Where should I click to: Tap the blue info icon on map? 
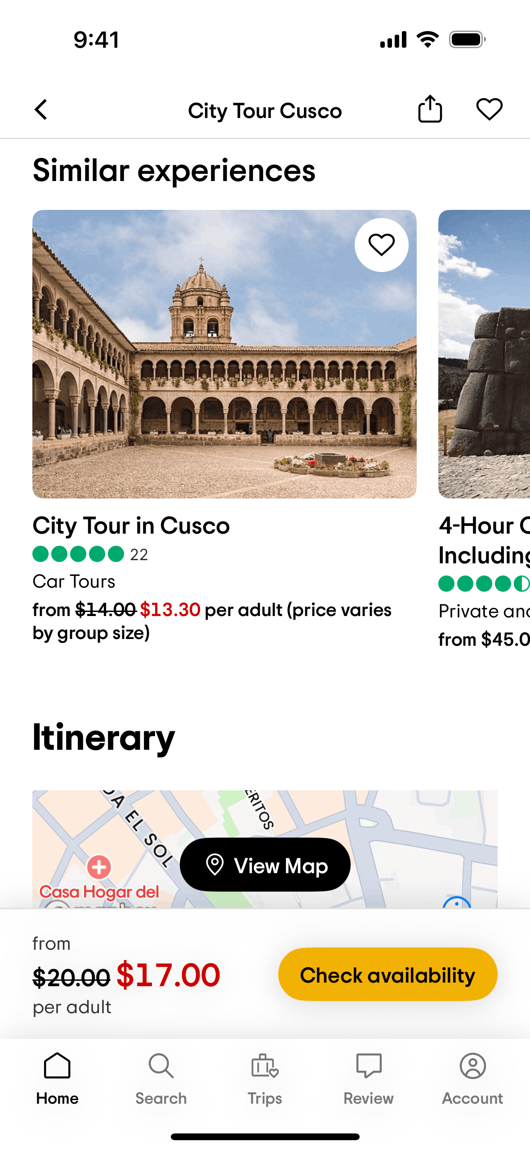pyautogui.click(x=457, y=902)
